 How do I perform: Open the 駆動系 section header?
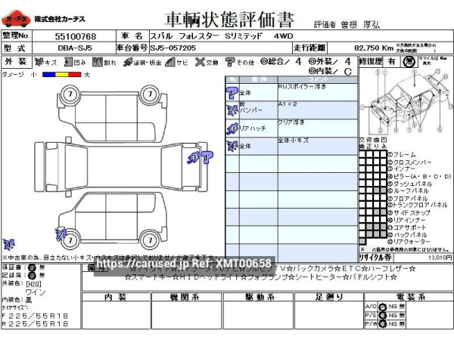tap(259, 297)
